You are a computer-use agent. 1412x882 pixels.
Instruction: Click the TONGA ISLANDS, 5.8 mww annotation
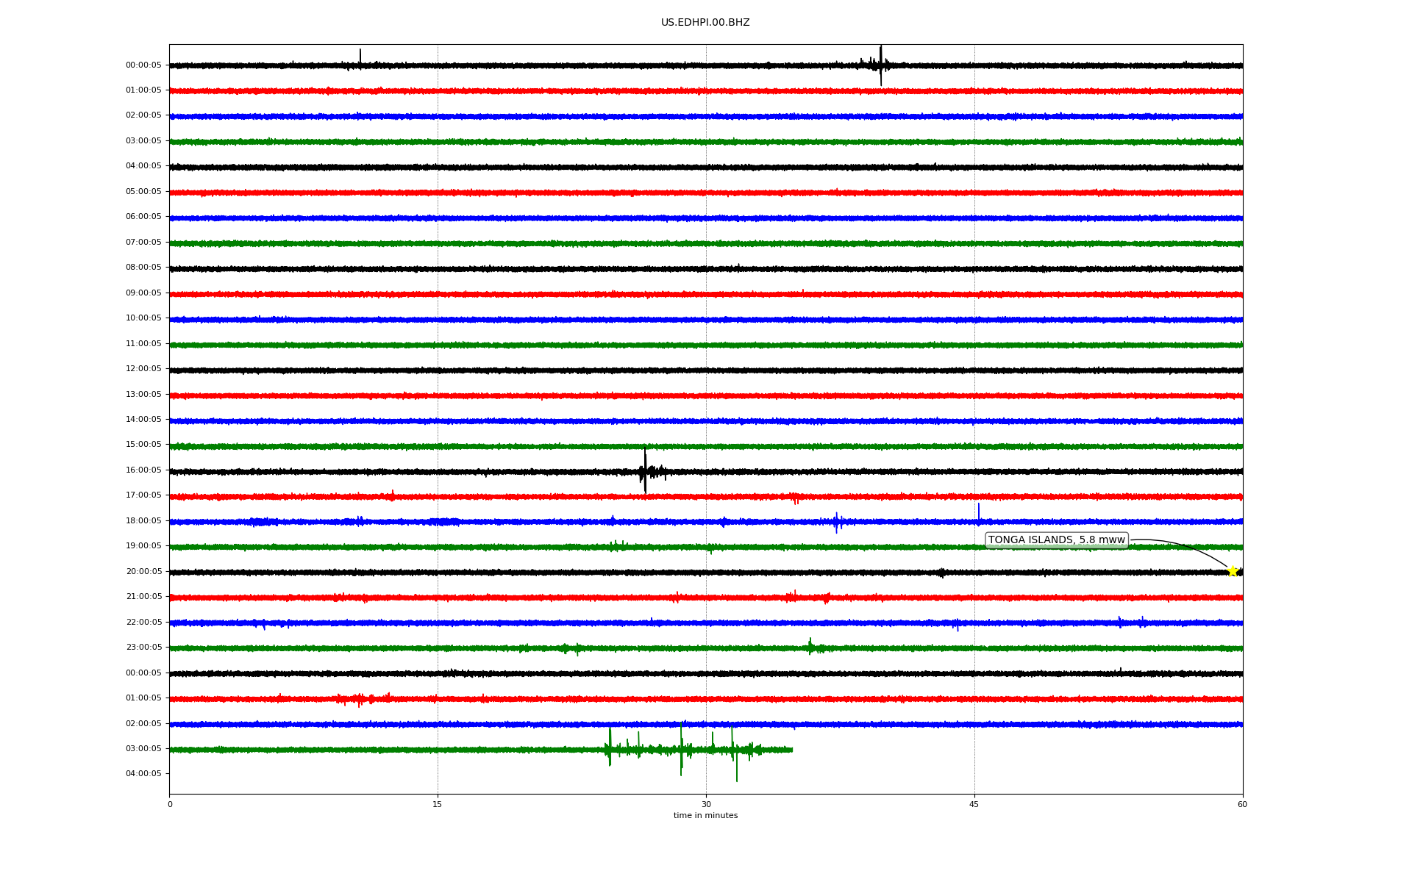(x=1056, y=540)
